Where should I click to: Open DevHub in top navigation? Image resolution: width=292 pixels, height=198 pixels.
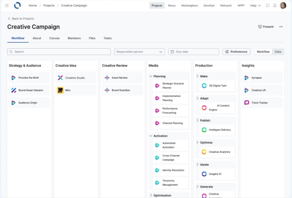coord(209,6)
